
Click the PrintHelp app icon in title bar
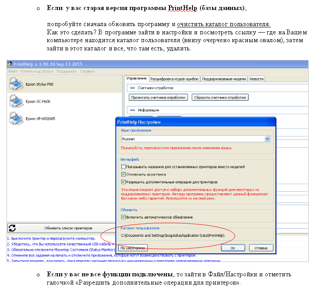tap(10, 64)
